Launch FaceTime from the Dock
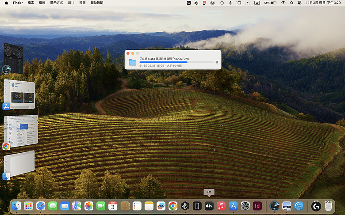The image size is (345, 215). [x=101, y=206]
